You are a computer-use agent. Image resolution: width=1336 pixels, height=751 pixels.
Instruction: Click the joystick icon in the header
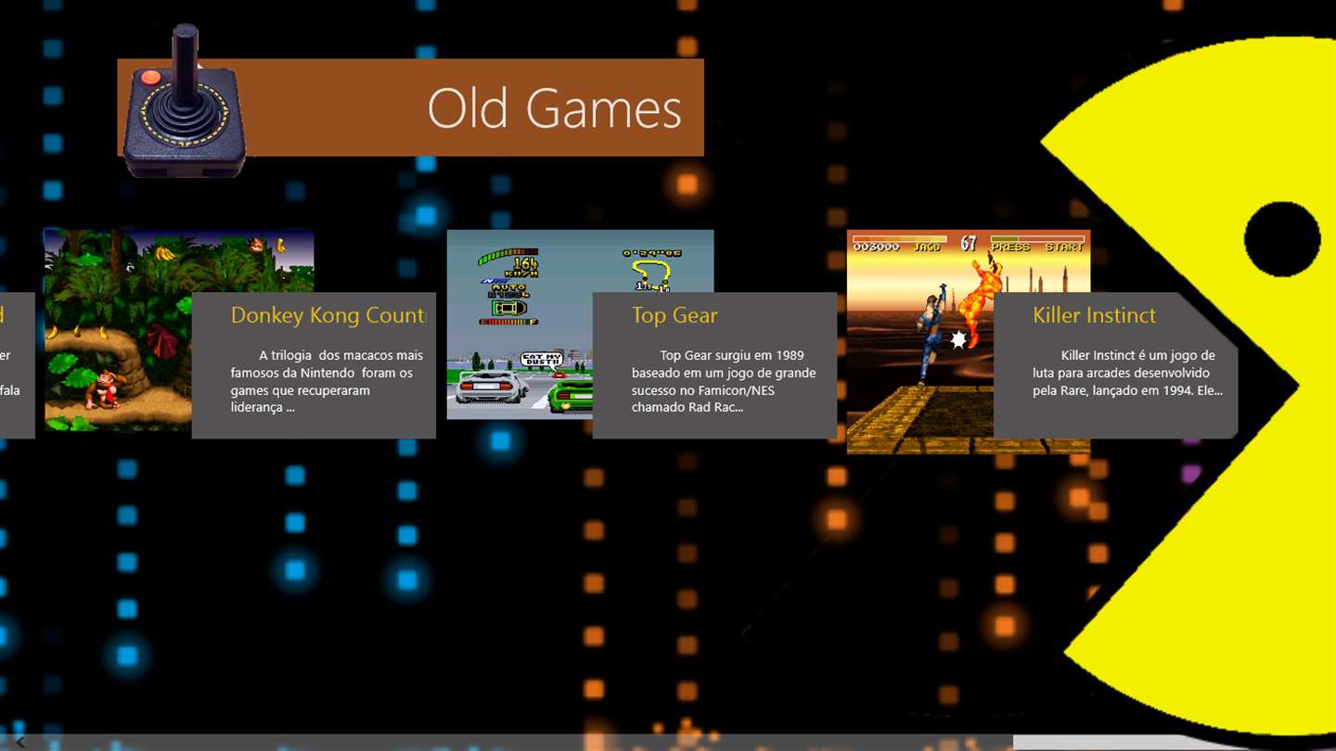(x=185, y=100)
